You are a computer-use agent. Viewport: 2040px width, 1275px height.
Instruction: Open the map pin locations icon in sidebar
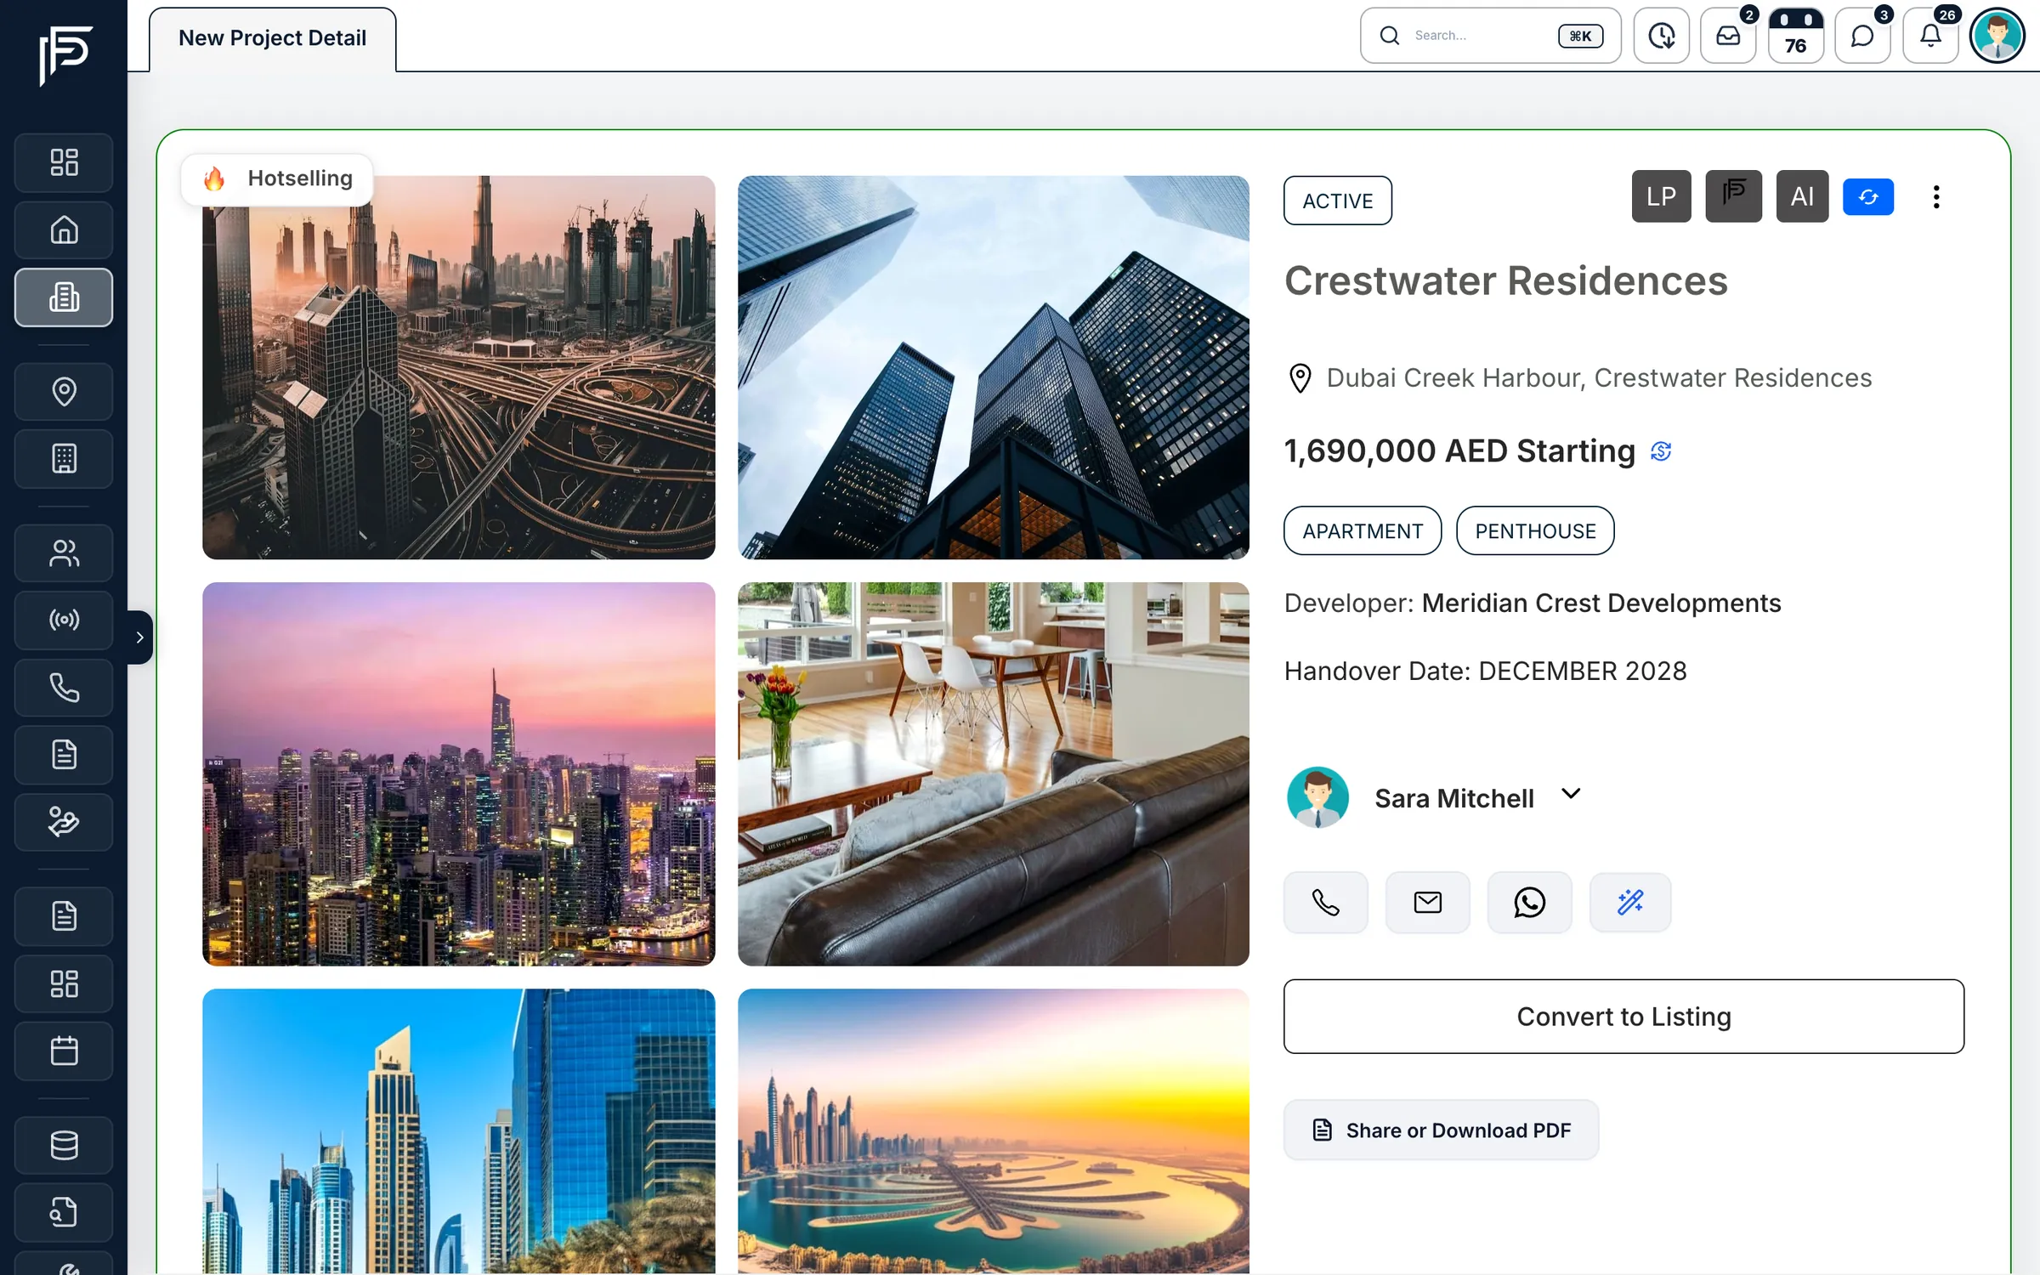click(x=64, y=391)
